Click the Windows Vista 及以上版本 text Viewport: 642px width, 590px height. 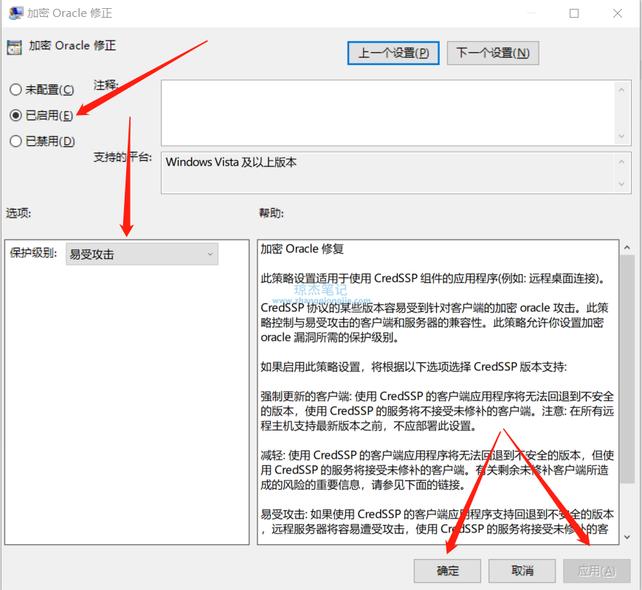click(x=231, y=162)
